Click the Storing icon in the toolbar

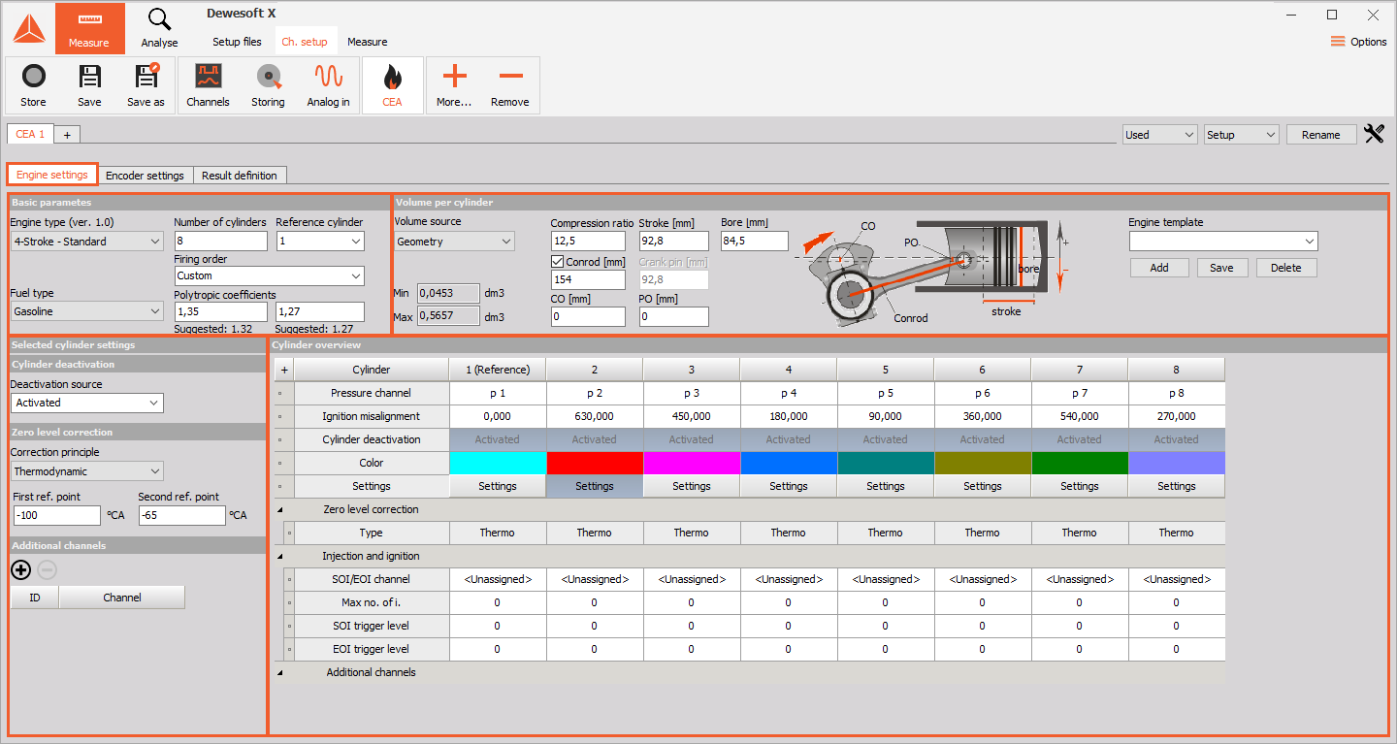coord(268,85)
